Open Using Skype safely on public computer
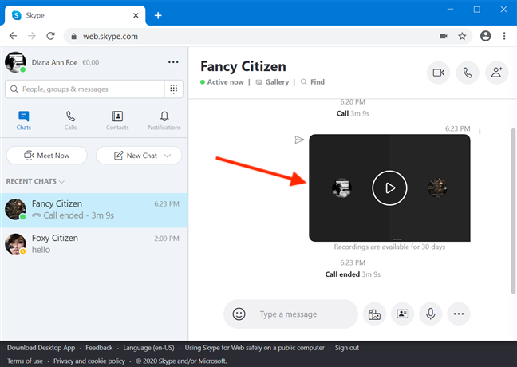Image resolution: width=517 pixels, height=367 pixels. click(255, 348)
